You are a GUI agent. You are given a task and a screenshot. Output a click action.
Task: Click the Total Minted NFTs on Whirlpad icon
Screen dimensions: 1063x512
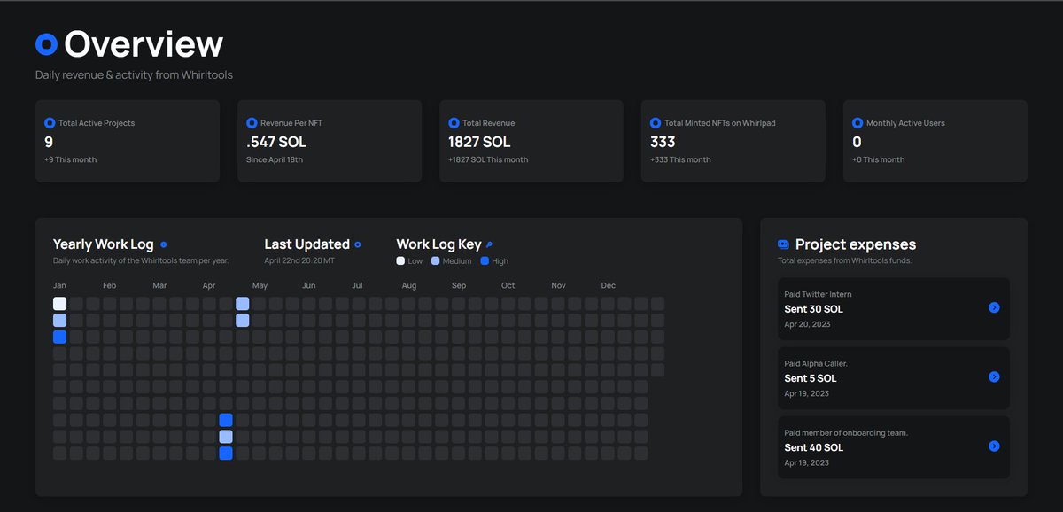coord(656,123)
